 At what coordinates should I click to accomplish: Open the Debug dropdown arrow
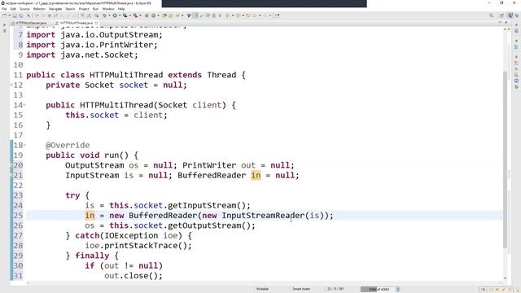(x=109, y=15)
